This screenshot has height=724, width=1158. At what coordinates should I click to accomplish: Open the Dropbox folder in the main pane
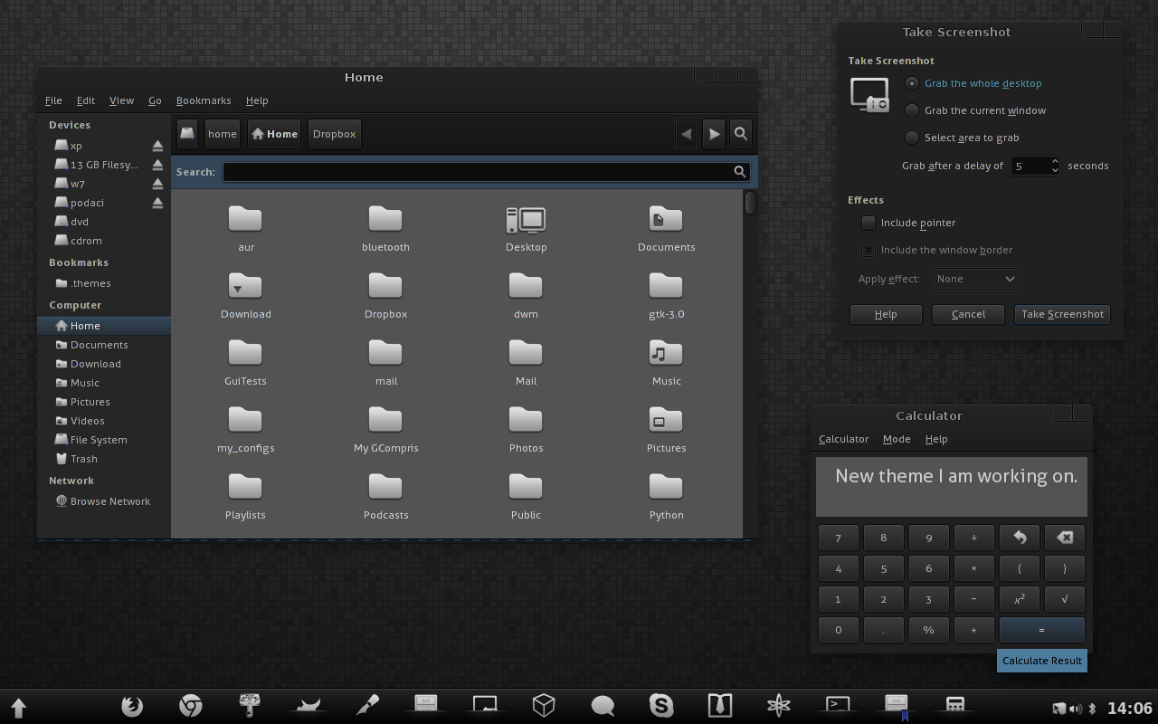385,295
